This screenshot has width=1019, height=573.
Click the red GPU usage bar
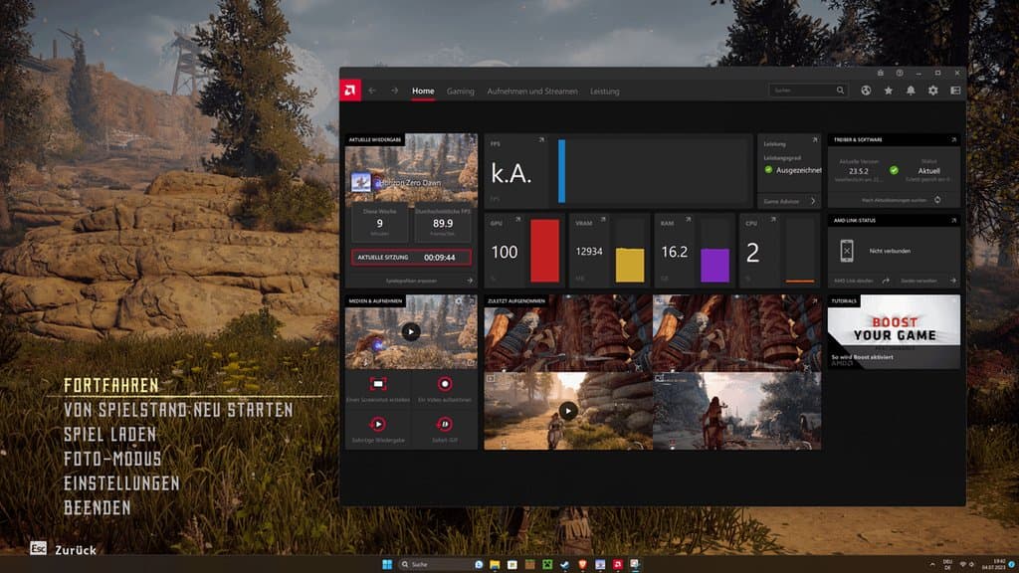pos(544,251)
